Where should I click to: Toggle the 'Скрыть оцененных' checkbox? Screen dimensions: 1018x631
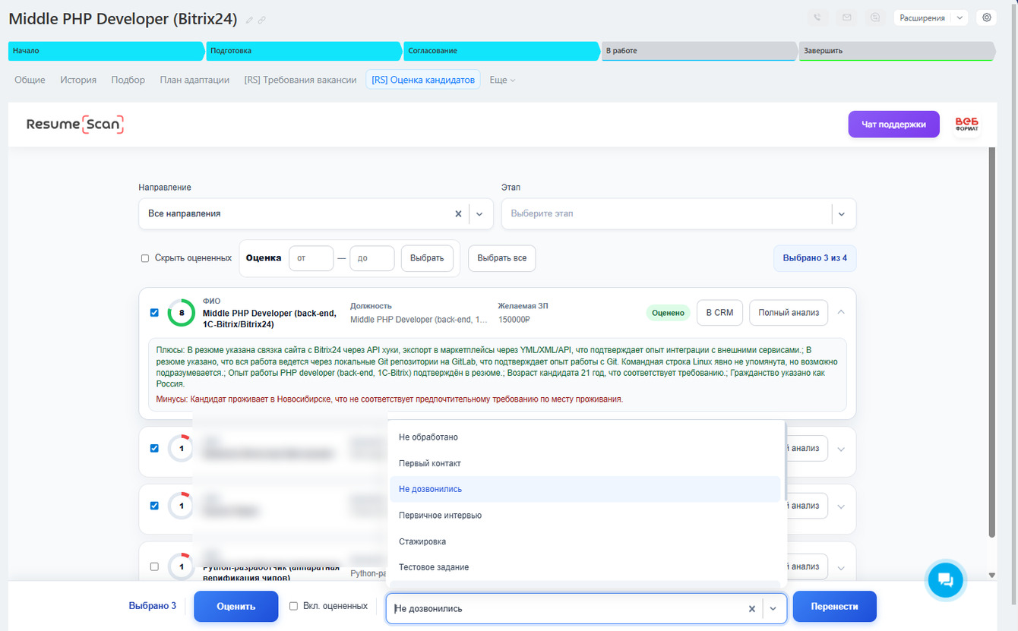pos(145,258)
